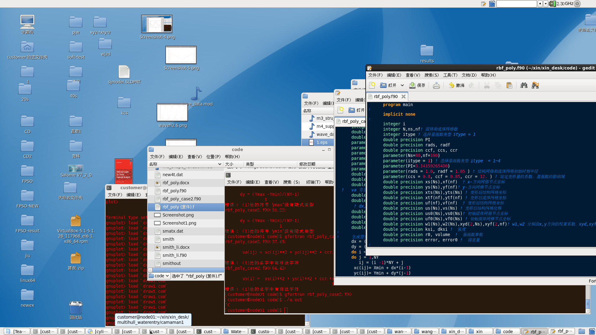Screen dimensions: 596x335
Task: Click the search input field in top panel
Action: point(516,4)
